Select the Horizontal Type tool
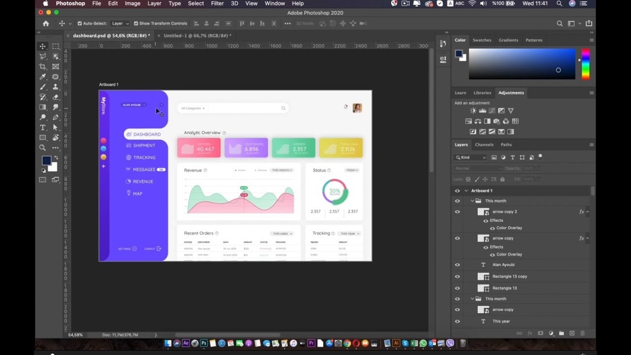Viewport: 631px width, 355px height. coord(43,127)
